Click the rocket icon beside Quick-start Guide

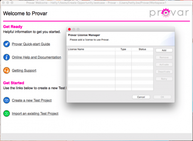pos(6,44)
